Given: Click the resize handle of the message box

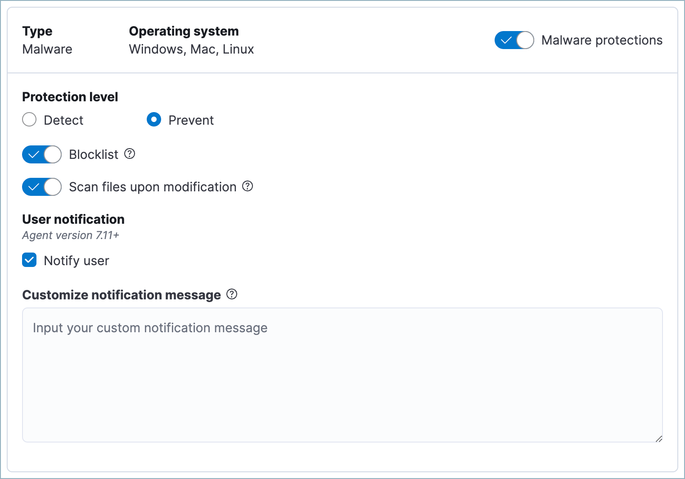Looking at the screenshot, I should (x=659, y=439).
